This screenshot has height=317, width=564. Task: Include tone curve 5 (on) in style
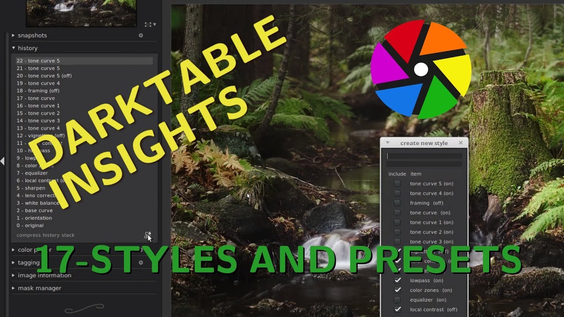point(397,184)
